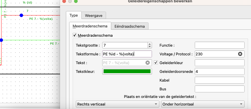Click the Bus input field
This screenshot has height=109, width=251.
220,89
